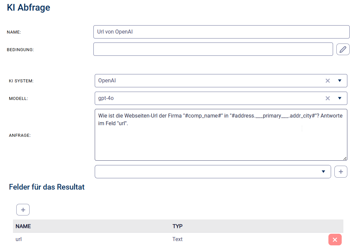The image size is (354, 251).
Task: Click the selected OpenAI value in KI System
Action: pos(107,81)
